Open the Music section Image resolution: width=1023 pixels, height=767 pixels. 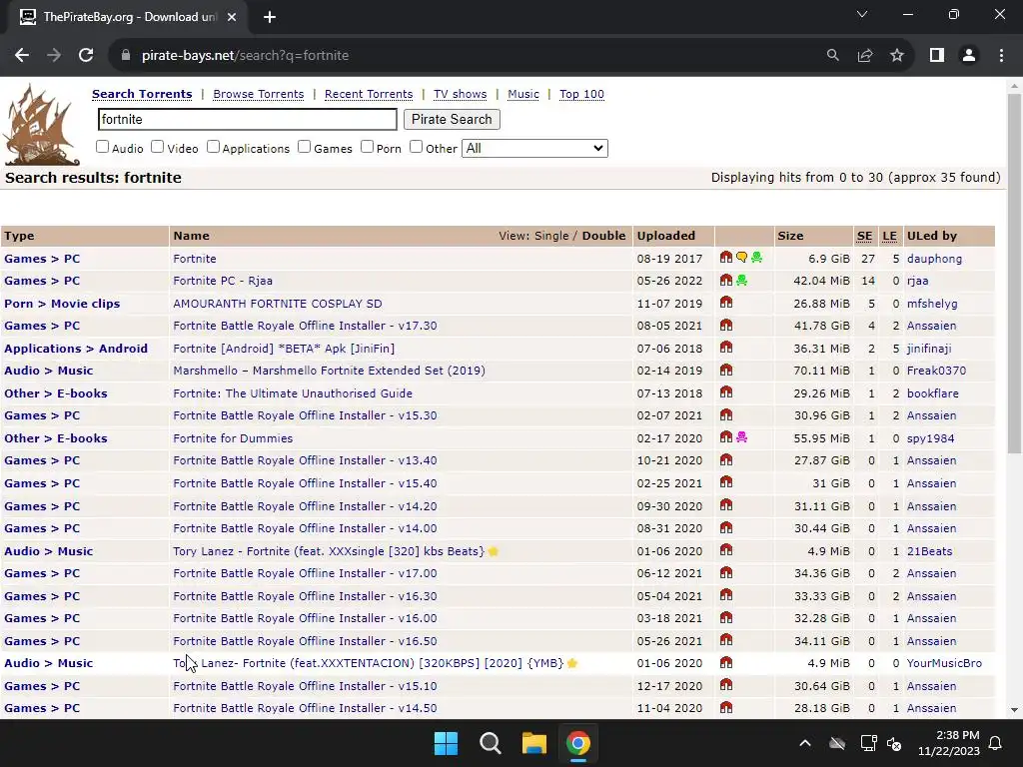pos(523,94)
